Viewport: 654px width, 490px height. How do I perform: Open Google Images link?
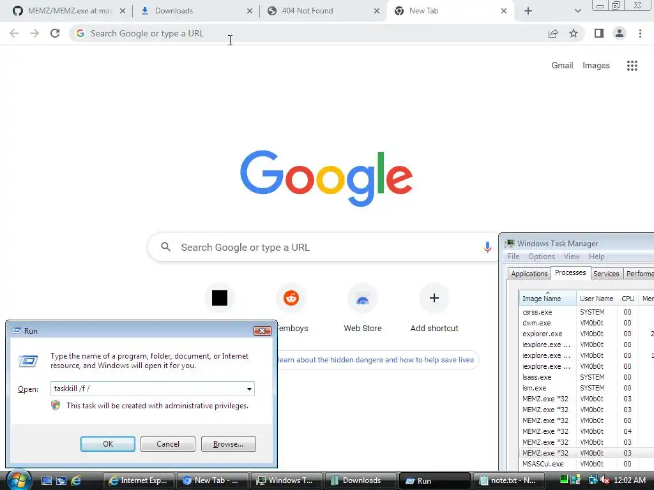pyautogui.click(x=596, y=66)
